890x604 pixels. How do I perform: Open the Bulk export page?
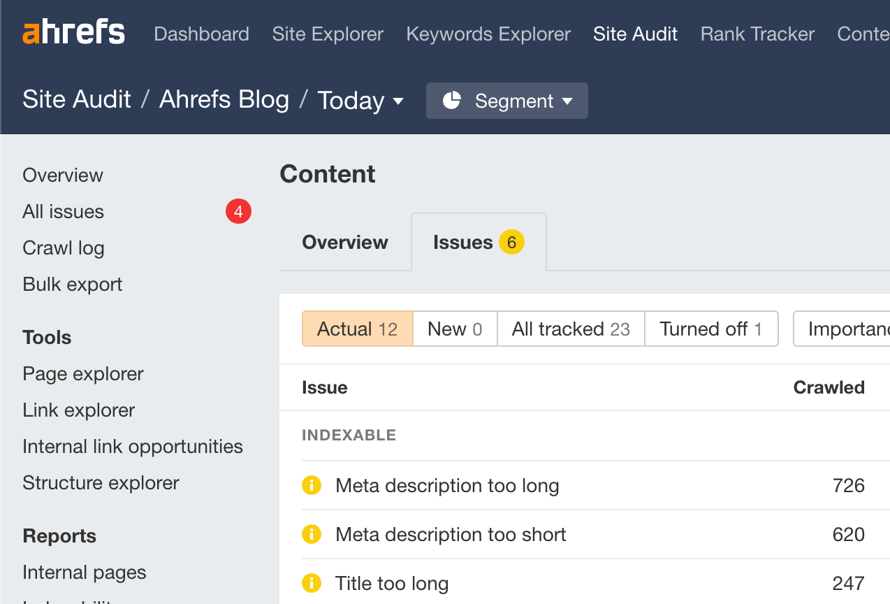coord(72,284)
